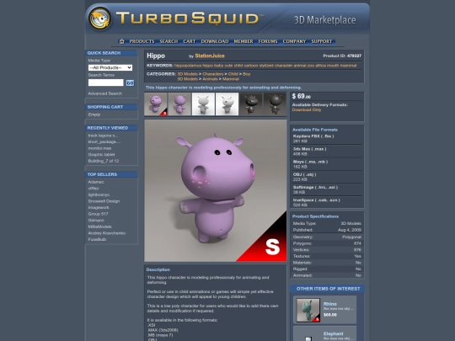Image resolution: width=455 pixels, height=341 pixels.
Task: Select the first purple hippo thumbnail
Action: click(x=156, y=104)
